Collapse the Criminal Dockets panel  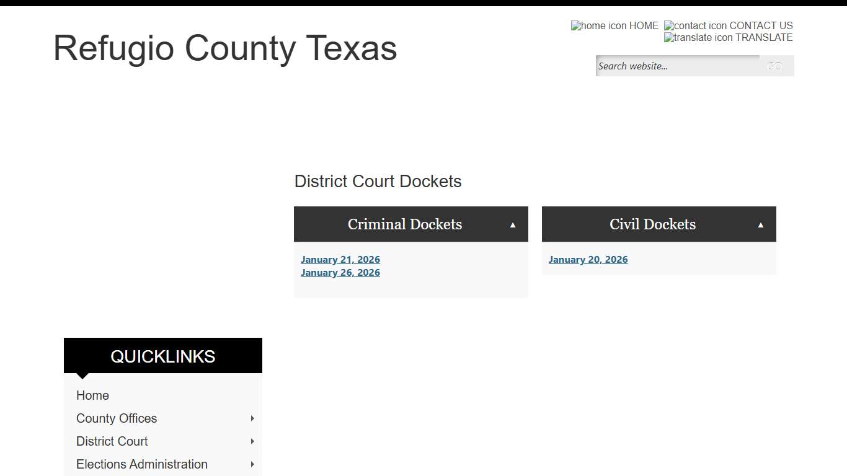513,224
